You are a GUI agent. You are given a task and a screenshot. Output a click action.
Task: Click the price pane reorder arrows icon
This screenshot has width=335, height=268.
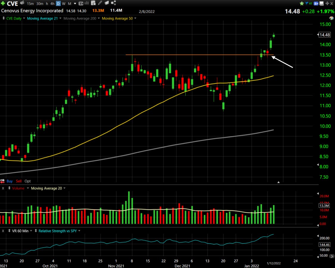pos(3,18)
